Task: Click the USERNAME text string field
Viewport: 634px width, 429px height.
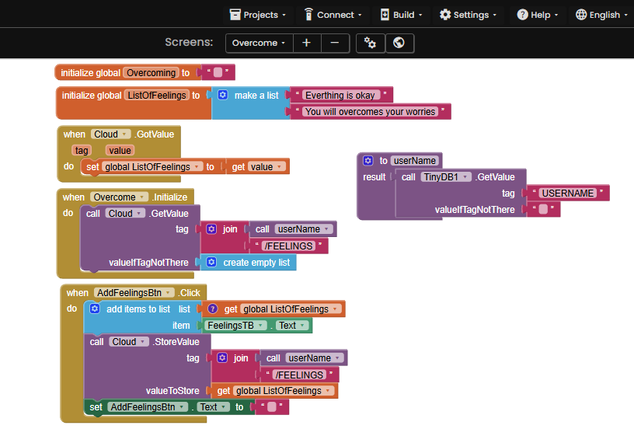Action: [x=568, y=193]
